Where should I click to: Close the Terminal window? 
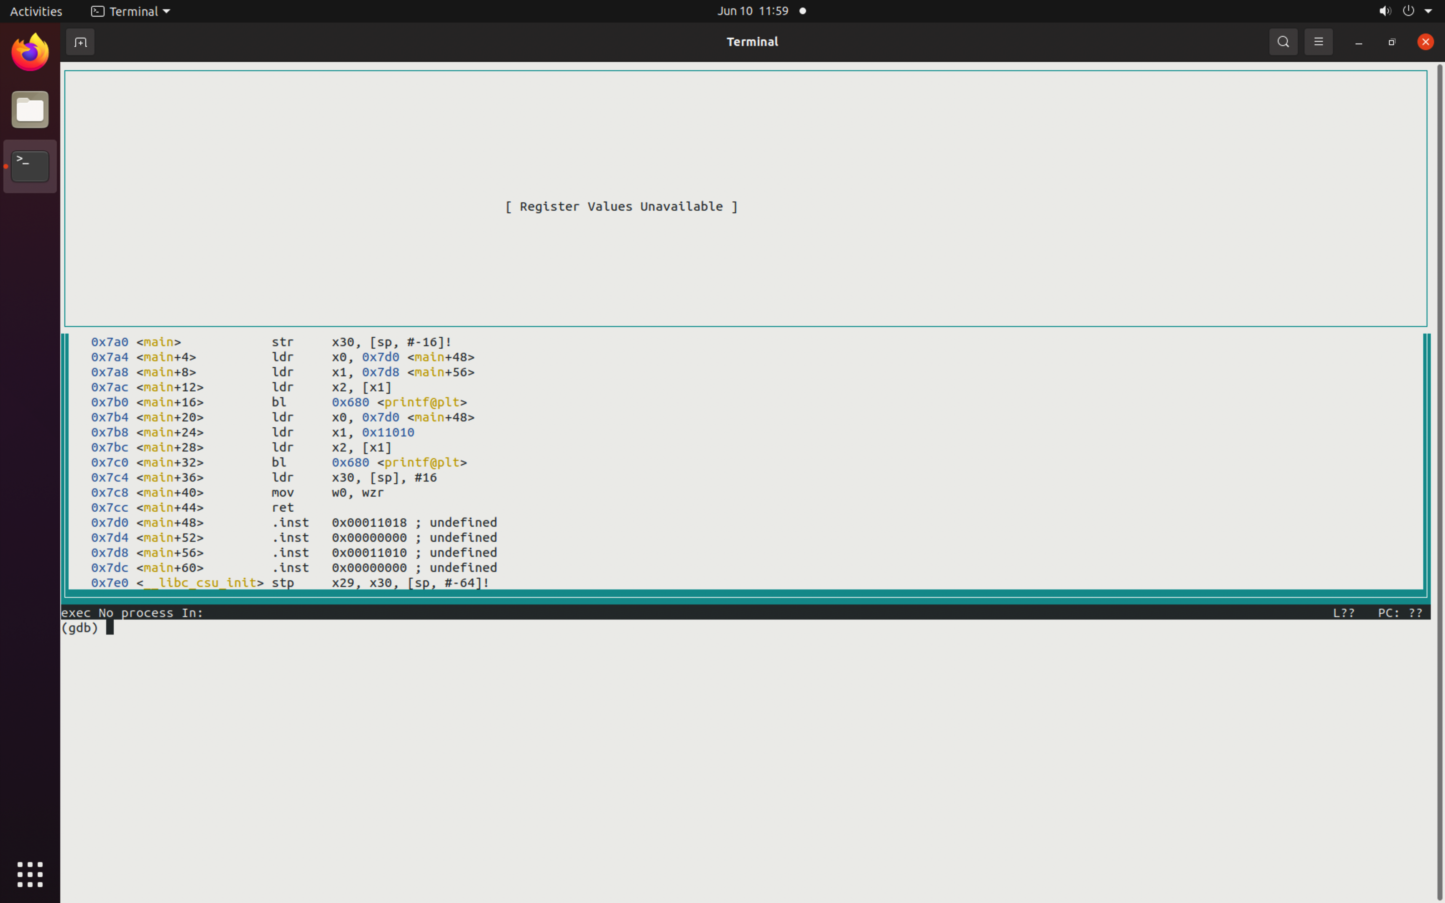(1425, 42)
